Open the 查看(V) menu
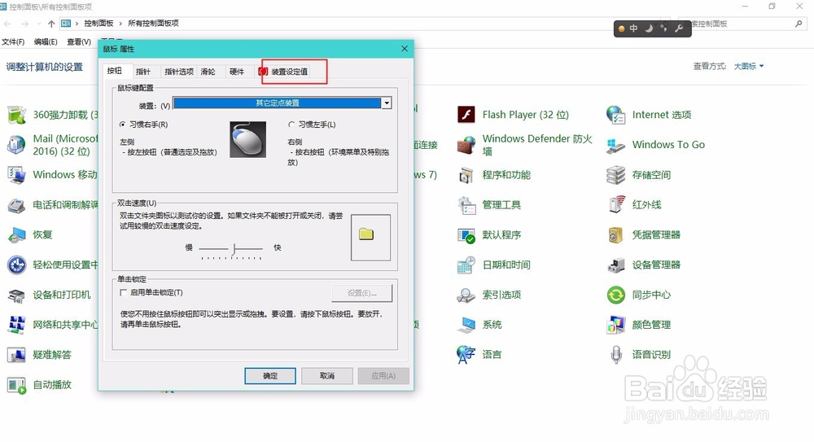The height and width of the screenshot is (442, 814). coord(79,42)
